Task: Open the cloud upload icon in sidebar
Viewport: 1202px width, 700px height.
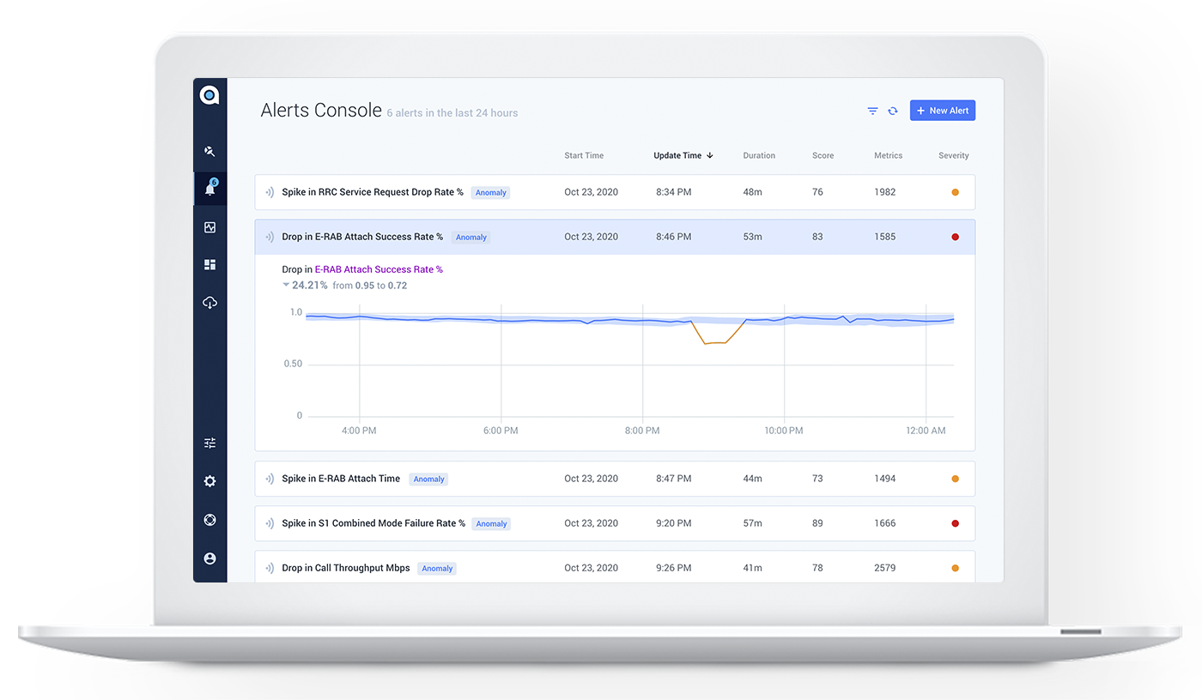Action: click(209, 303)
